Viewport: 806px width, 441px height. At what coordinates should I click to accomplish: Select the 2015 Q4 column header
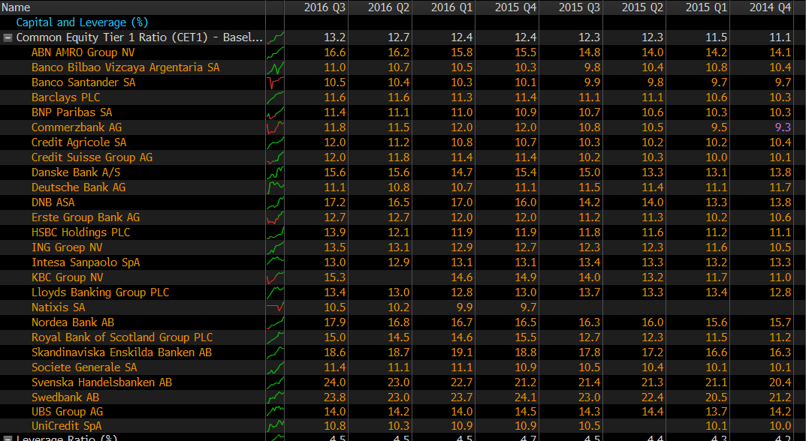click(x=515, y=7)
